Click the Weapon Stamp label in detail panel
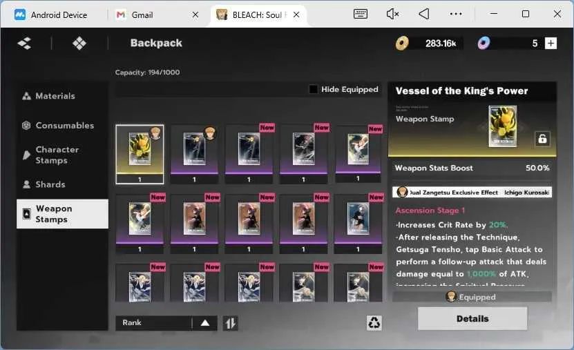 (x=425, y=119)
